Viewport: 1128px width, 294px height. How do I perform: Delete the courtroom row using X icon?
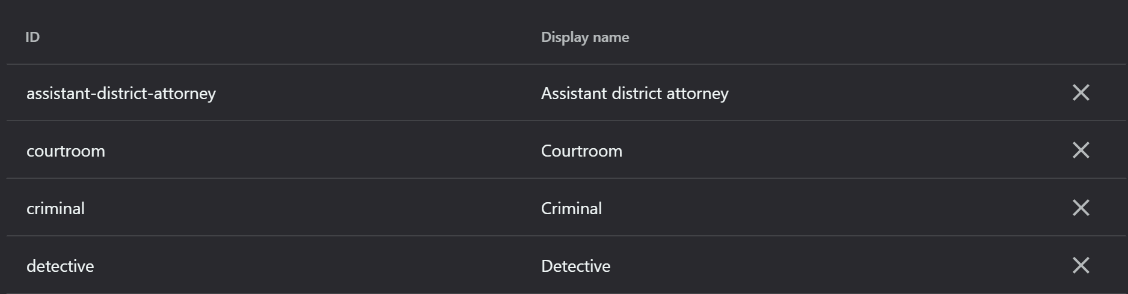[1080, 150]
